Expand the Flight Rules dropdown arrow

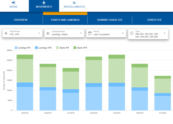coord(39,33)
